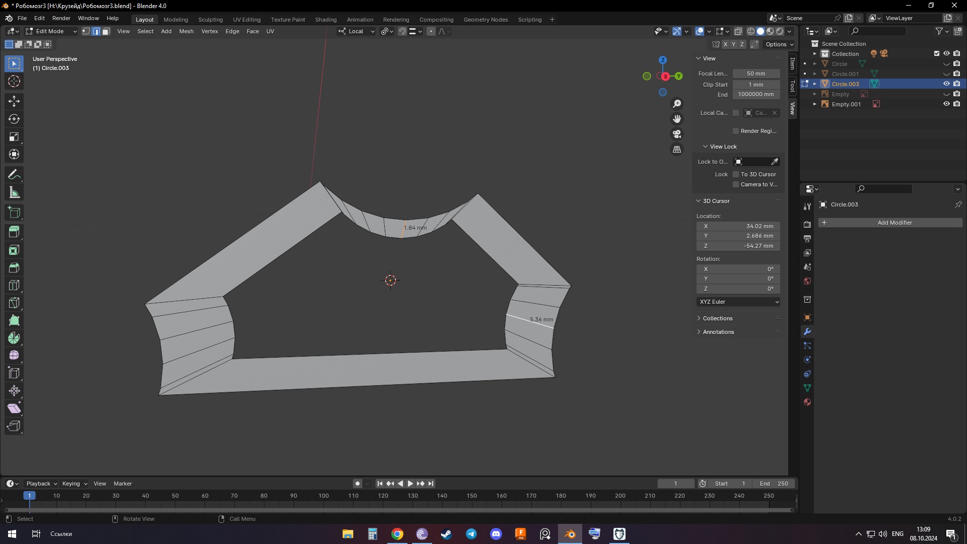Click the timeline play button
Viewport: 967px width, 544px height.
coord(410,484)
